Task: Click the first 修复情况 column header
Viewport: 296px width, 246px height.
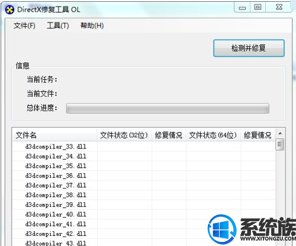Action: click(x=169, y=135)
